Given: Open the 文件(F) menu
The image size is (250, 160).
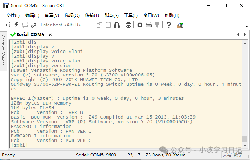Looking at the screenshot, I should point(13,15).
